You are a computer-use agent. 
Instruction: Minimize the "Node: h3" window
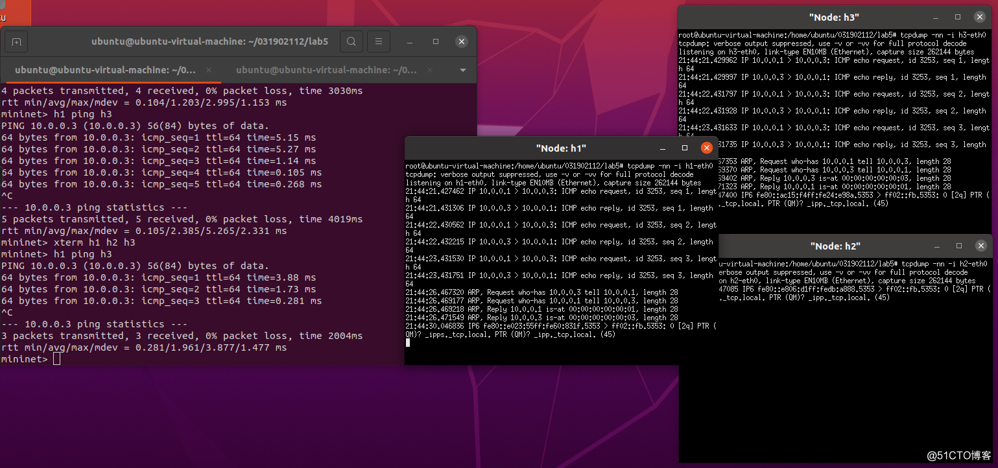coord(935,17)
